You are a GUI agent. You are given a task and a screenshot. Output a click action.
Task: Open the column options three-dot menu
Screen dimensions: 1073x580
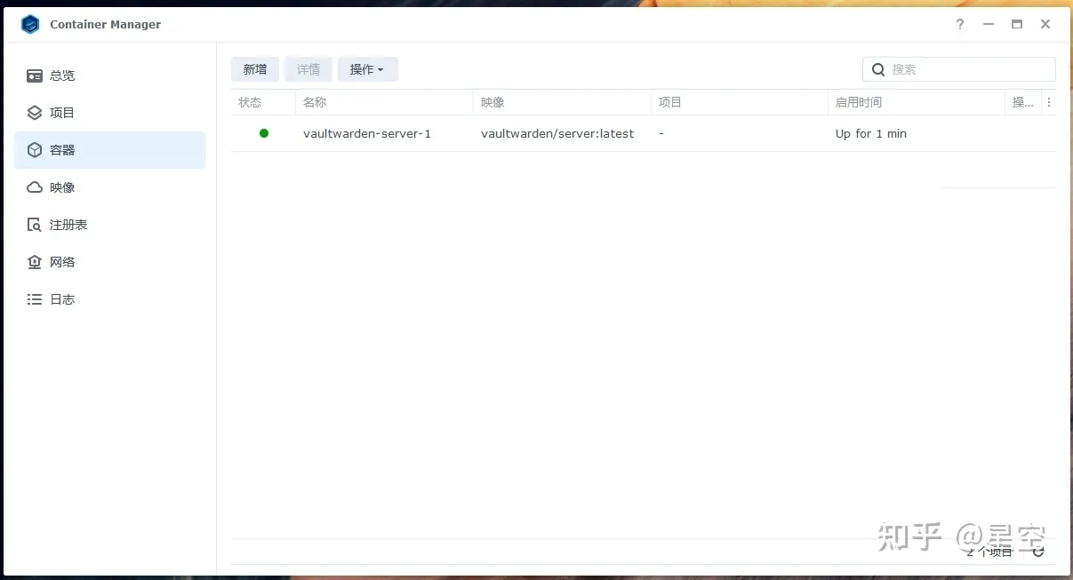1049,102
